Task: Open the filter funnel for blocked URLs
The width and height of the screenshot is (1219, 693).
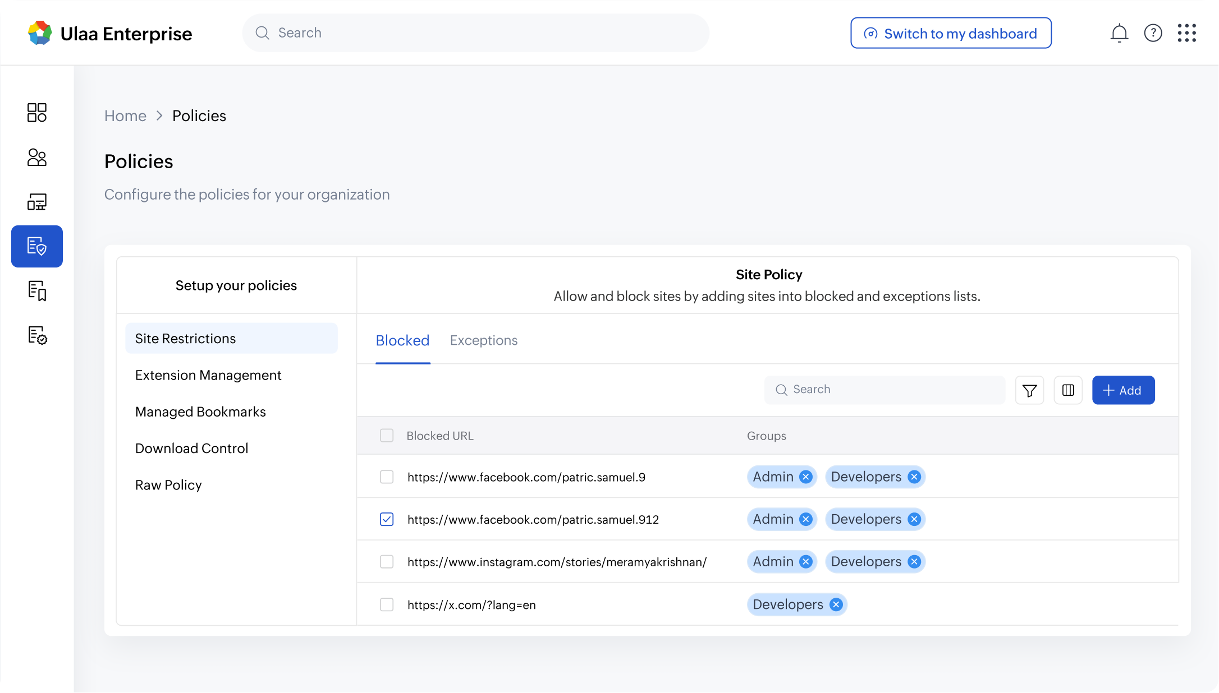Action: pos(1029,390)
